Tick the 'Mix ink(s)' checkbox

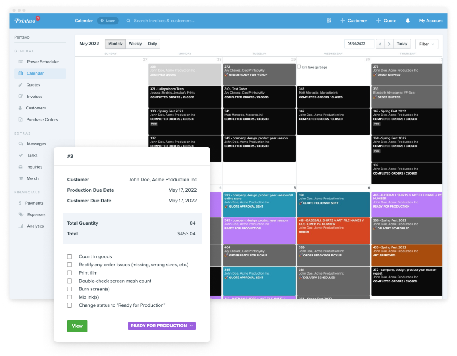point(70,297)
